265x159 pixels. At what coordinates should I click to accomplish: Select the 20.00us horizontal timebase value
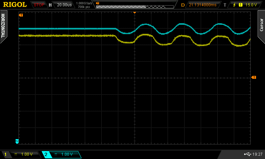click(x=64, y=5)
